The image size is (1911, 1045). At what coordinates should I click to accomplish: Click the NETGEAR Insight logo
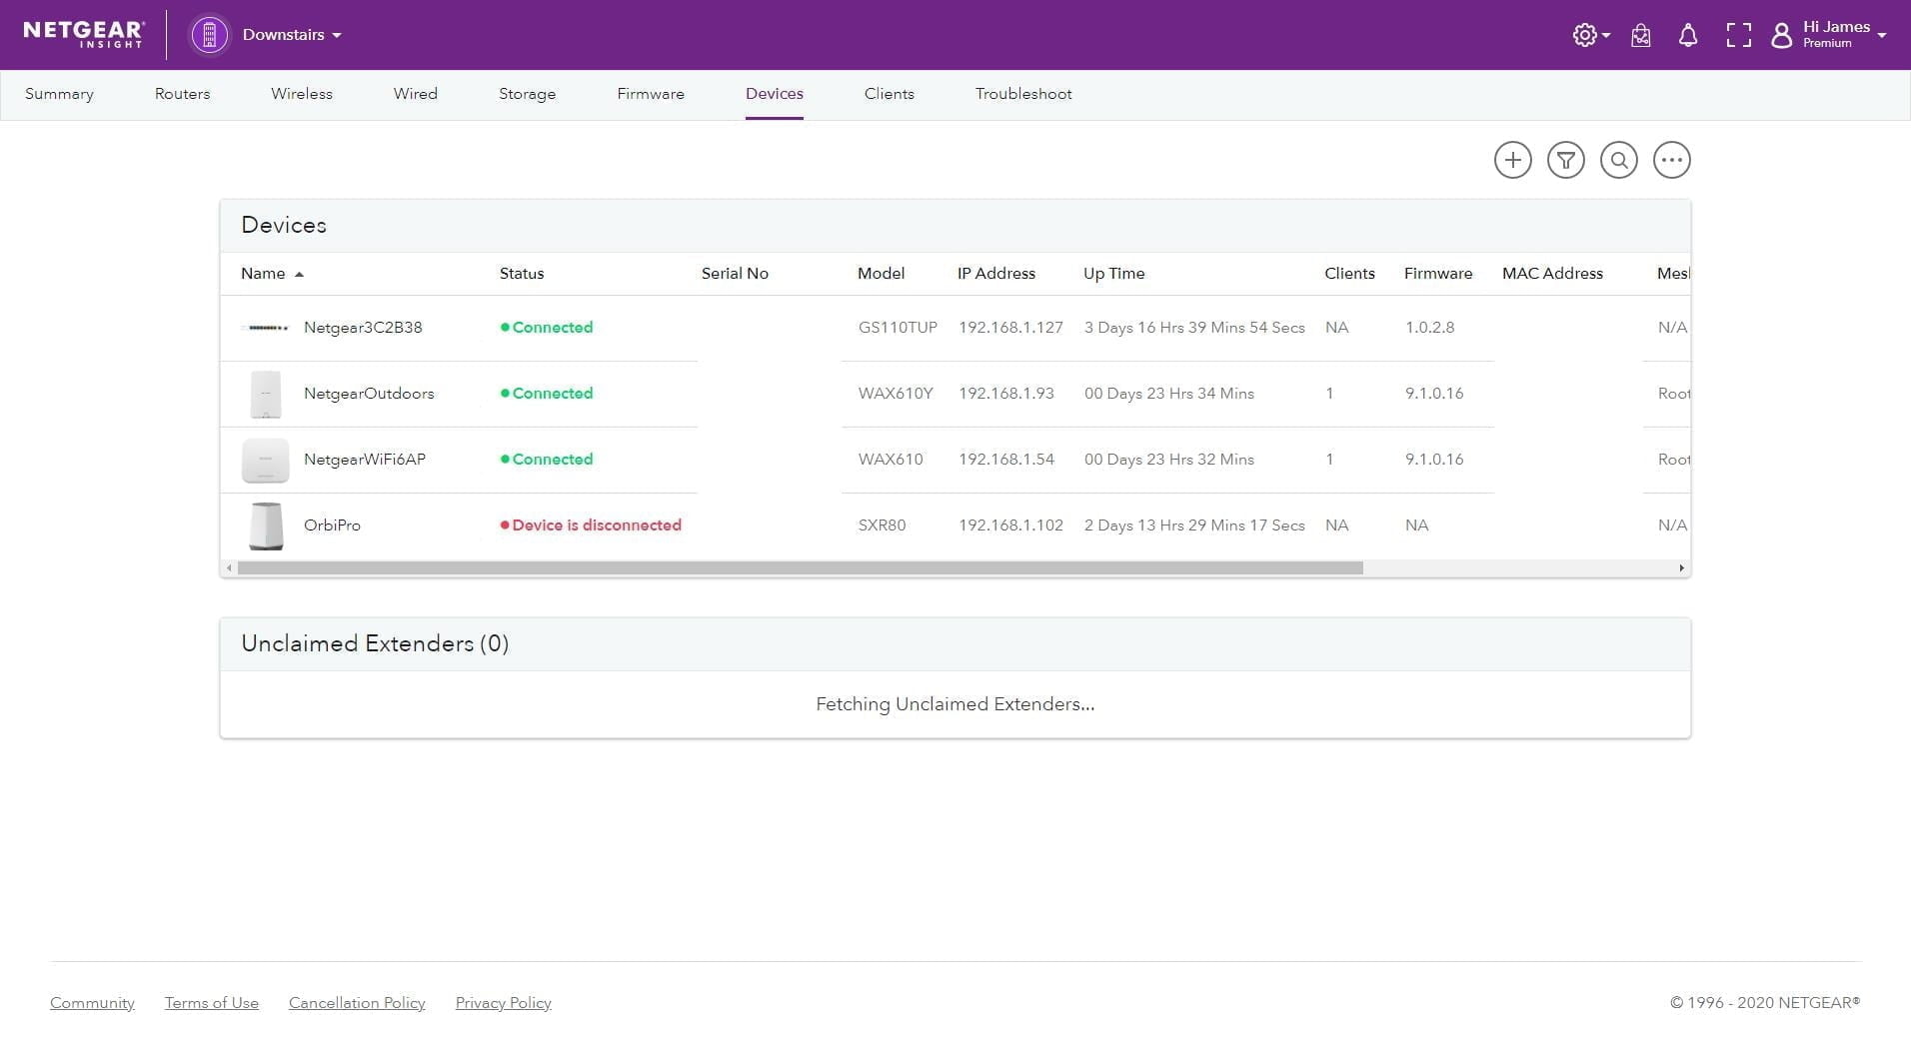84,34
